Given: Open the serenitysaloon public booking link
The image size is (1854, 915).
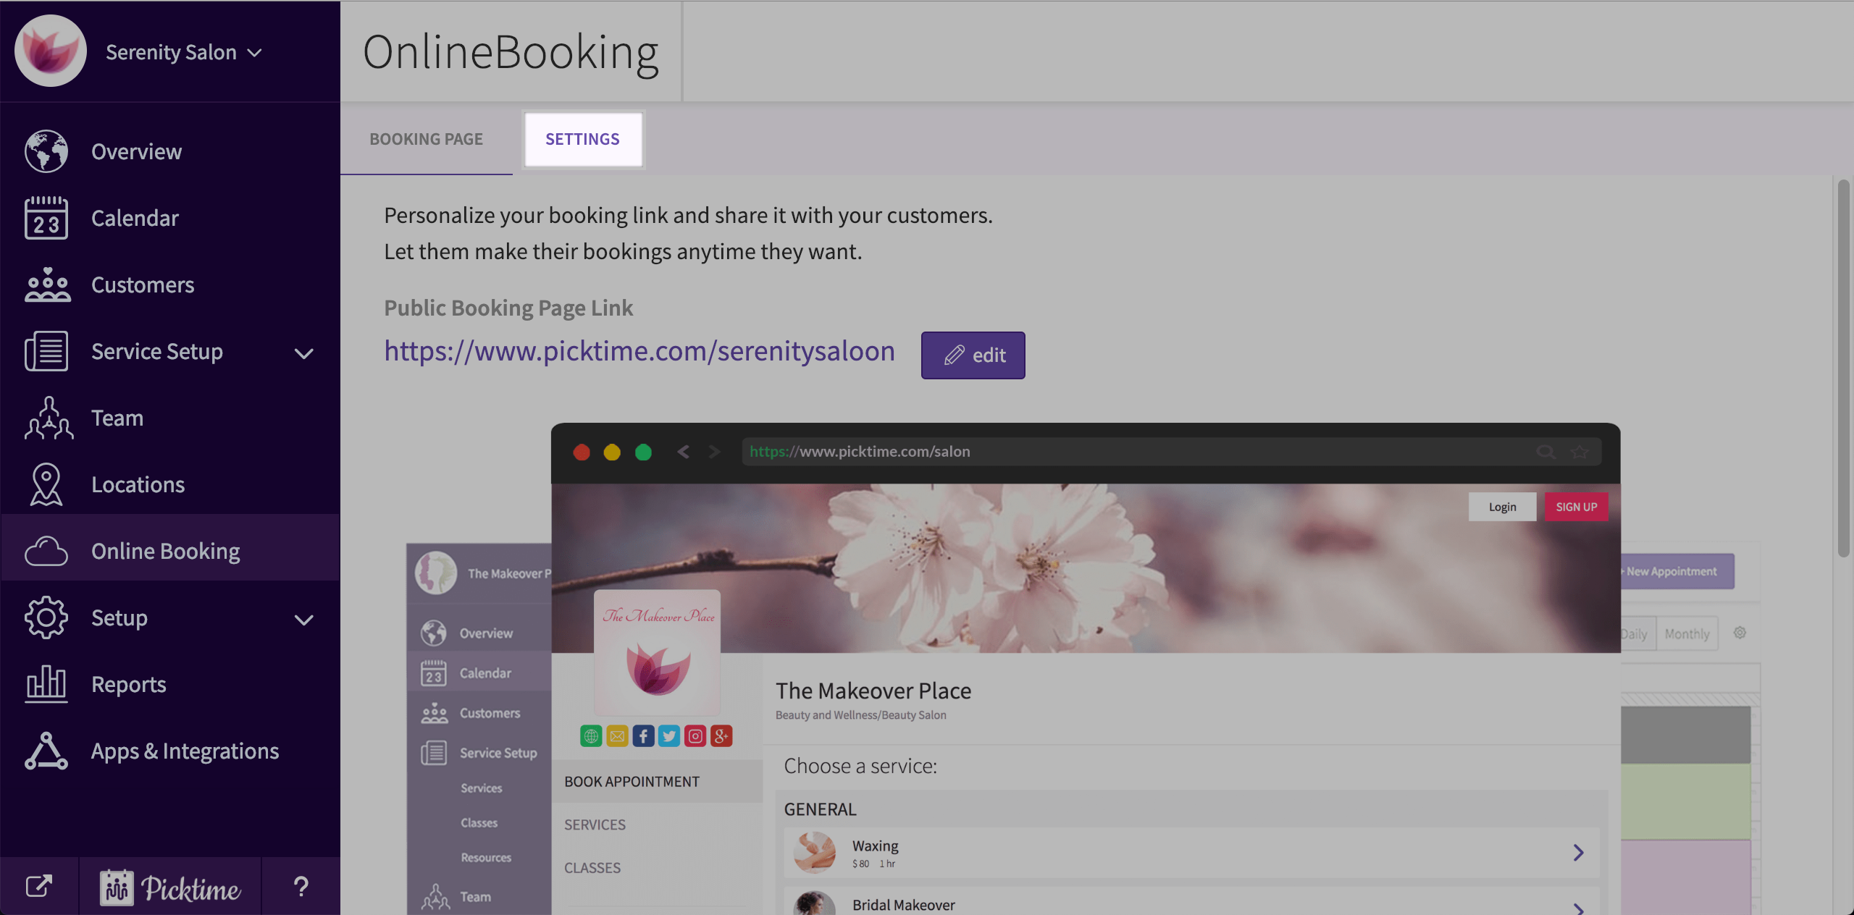Looking at the screenshot, I should pos(639,351).
